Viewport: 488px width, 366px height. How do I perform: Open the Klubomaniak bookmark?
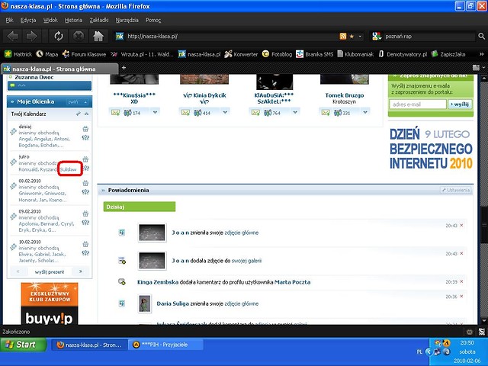click(355, 54)
